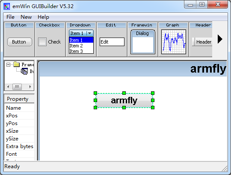Click tree scrollbar left arrow
The width and height of the screenshot is (231, 175).
pos(8,87)
